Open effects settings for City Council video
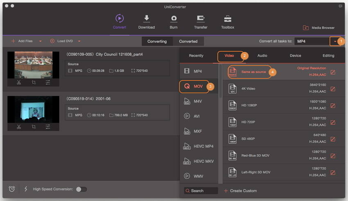 [48, 82]
